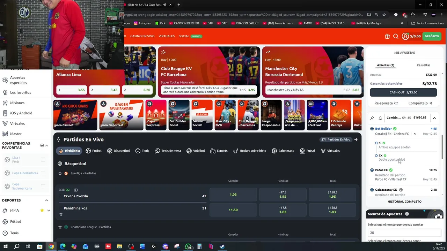447x251 pixels.
Task: Open the Calculator from the taskbar
Action: [199, 246]
